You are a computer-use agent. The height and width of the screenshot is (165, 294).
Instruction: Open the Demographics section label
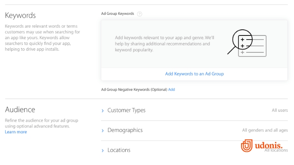coord(125,130)
